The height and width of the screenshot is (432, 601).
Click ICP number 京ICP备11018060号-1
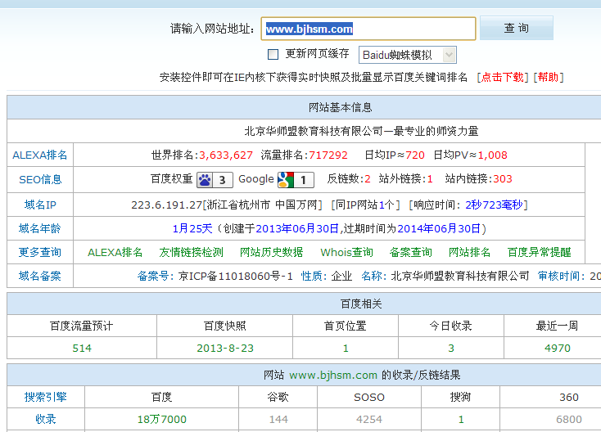(236, 276)
